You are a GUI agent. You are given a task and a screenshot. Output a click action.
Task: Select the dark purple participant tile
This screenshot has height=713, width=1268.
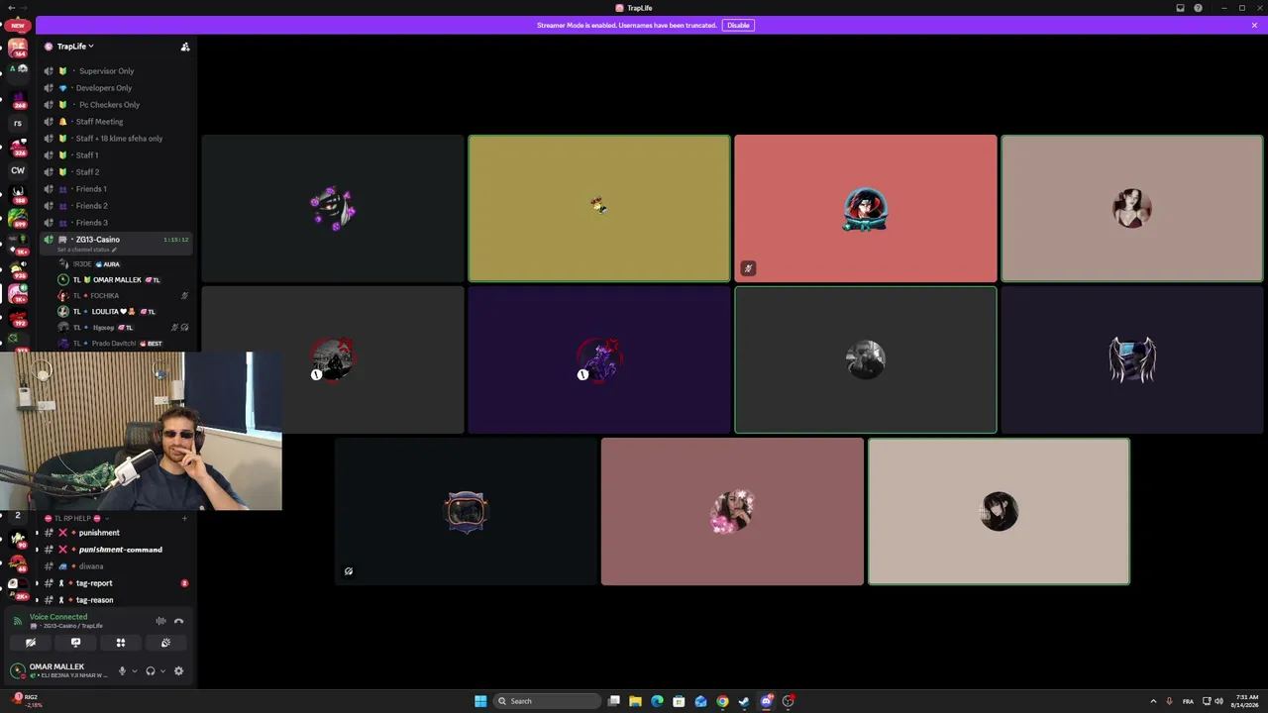pyautogui.click(x=599, y=360)
